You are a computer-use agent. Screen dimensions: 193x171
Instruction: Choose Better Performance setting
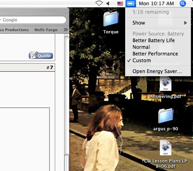point(158,54)
